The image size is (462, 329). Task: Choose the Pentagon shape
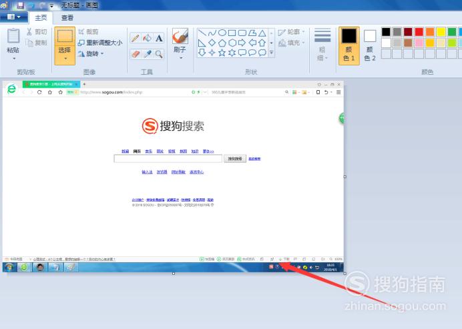pyautogui.click(x=222, y=43)
